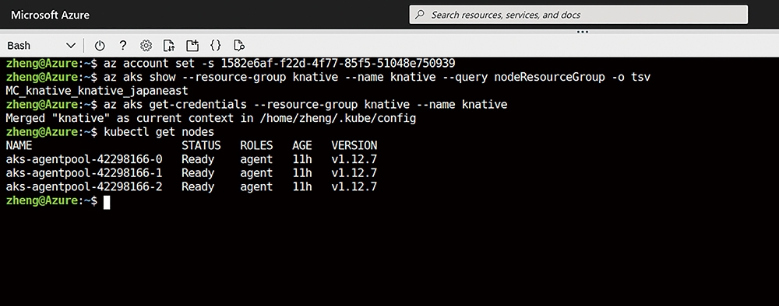Go to Microsoft Azure home

50,15
